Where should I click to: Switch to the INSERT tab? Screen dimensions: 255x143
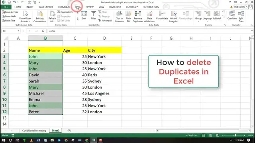point(30,7)
